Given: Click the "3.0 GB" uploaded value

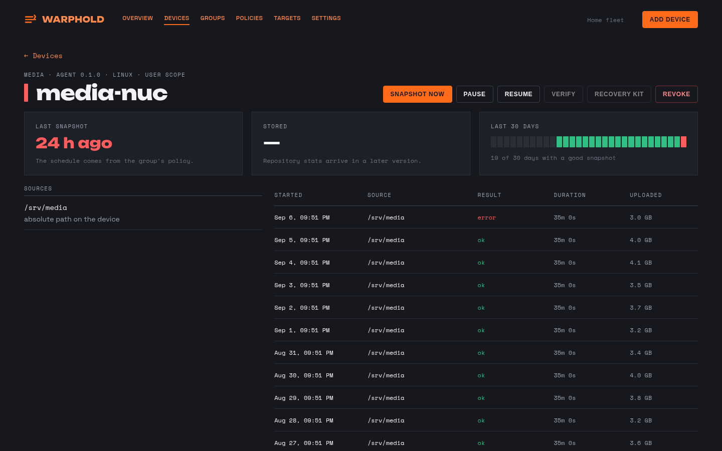Looking at the screenshot, I should click(x=641, y=217).
